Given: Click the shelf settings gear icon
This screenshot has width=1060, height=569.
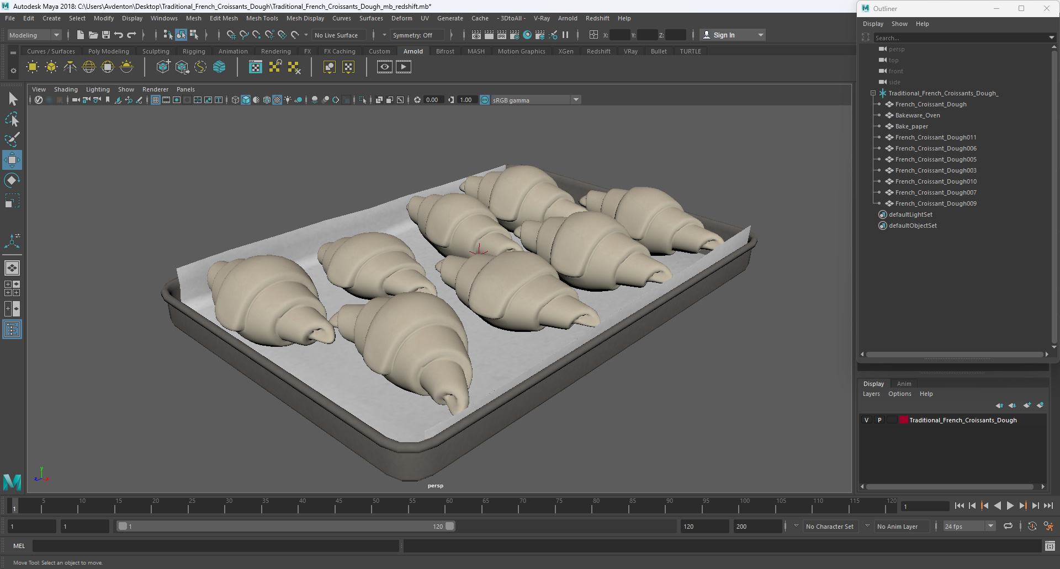Looking at the screenshot, I should 13,71.
